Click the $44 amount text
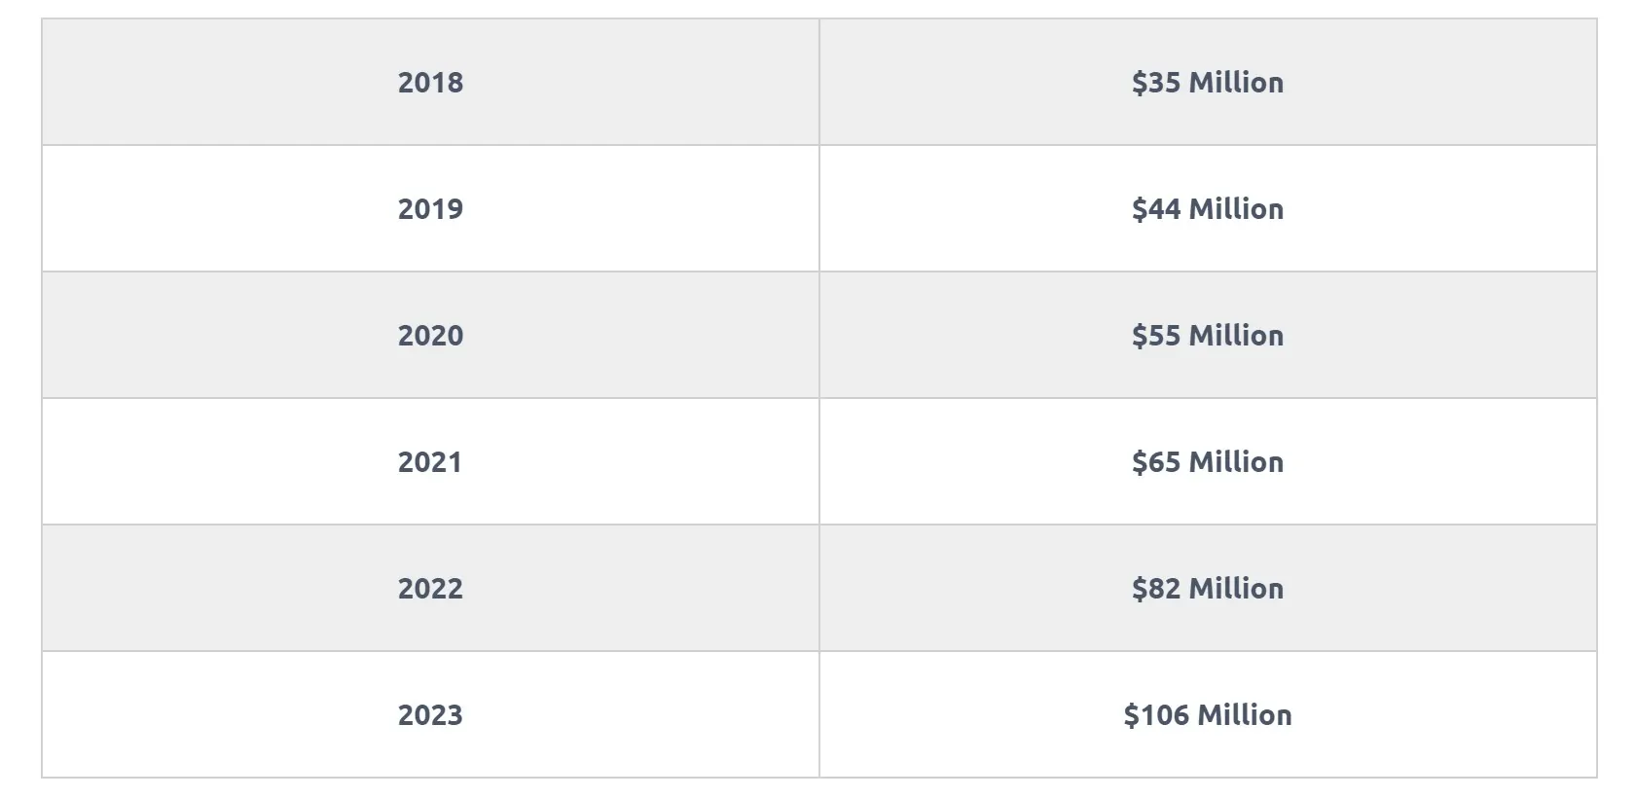The width and height of the screenshot is (1635, 798). (x=1156, y=208)
